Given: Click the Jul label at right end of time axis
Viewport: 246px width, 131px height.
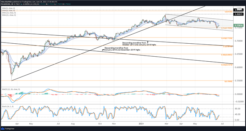Looking at the screenshot, I should [222, 123].
